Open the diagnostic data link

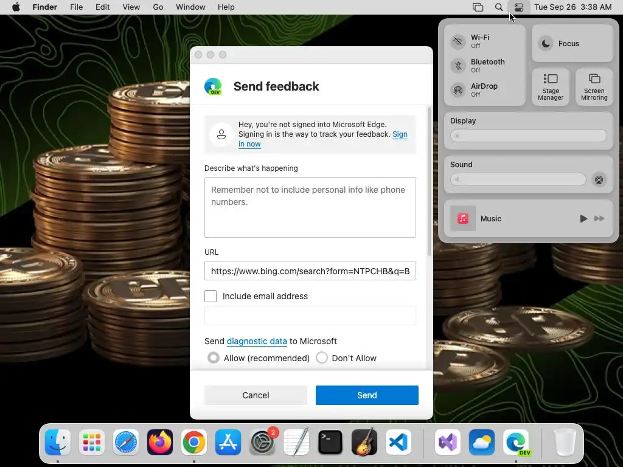pyautogui.click(x=257, y=341)
